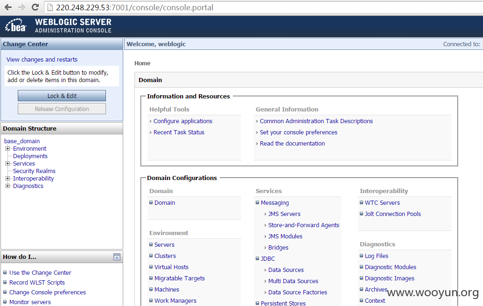Click the Release Configuration button

[62, 109]
